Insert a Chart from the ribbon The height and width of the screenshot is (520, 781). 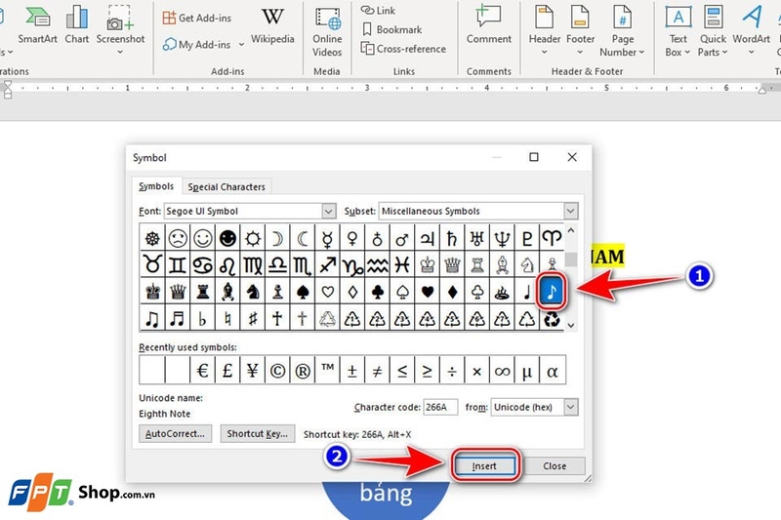pyautogui.click(x=77, y=25)
